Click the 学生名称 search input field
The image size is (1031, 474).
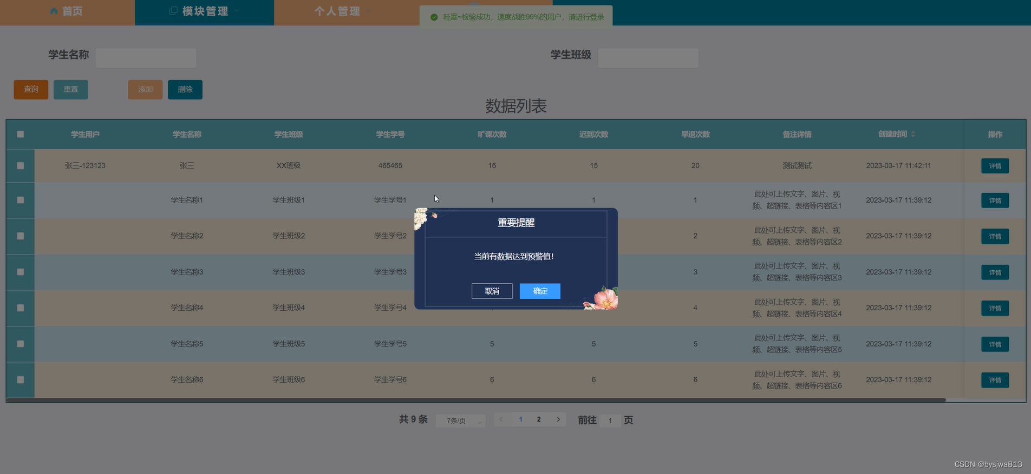(x=146, y=58)
